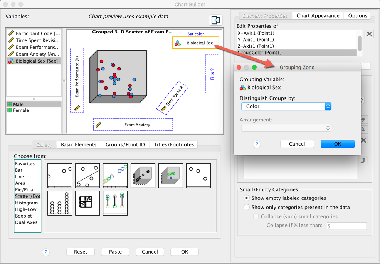This screenshot has height=264, width=380.
Task: Select the Simple Dot Plot thumbnail
Action: [60, 203]
